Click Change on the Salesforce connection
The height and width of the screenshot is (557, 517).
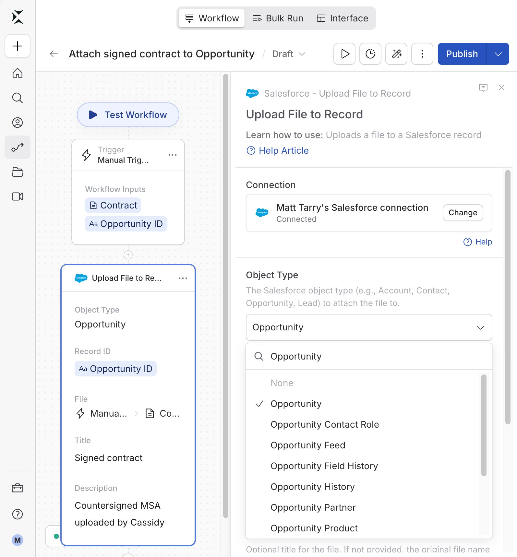point(463,213)
